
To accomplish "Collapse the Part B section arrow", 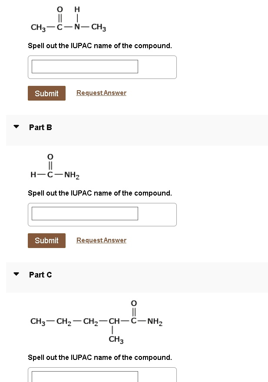I will (16, 127).
